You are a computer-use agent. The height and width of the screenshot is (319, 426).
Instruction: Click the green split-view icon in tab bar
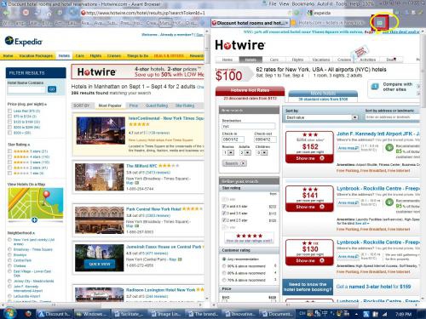click(380, 22)
